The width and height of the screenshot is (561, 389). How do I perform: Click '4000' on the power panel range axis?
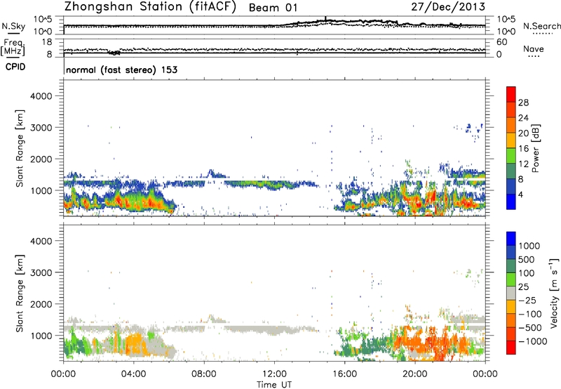[x=41, y=96]
